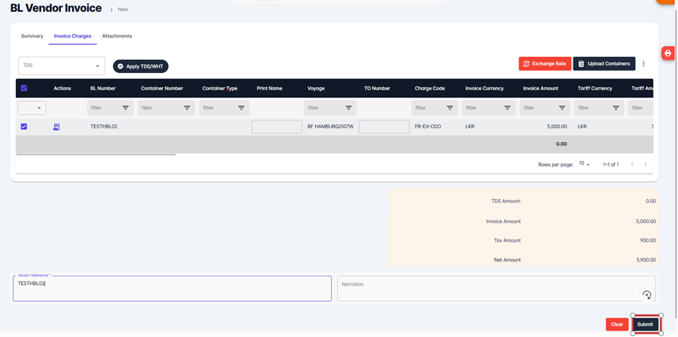Viewport: 678px width, 337px height.
Task: Uncheck the TESTHBL02 row checkbox
Action: tap(24, 126)
